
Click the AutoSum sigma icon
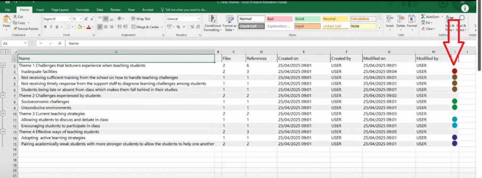pos(423,16)
